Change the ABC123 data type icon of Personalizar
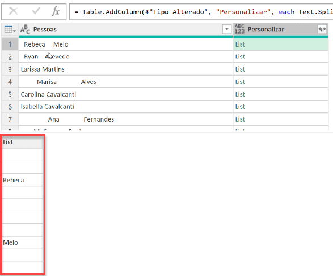 point(239,29)
